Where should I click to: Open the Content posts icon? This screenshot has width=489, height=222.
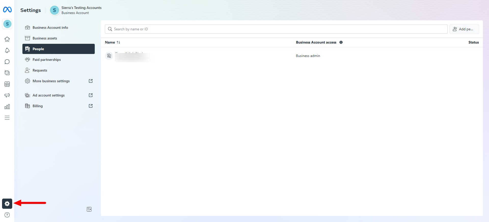click(7, 73)
